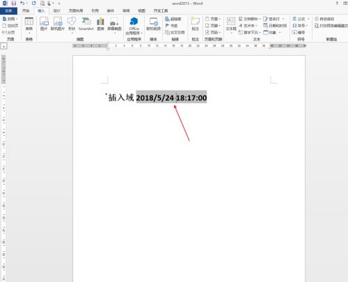Switch to the 设计 (Design) tab
Viewport: 348px width, 282px height.
point(57,10)
